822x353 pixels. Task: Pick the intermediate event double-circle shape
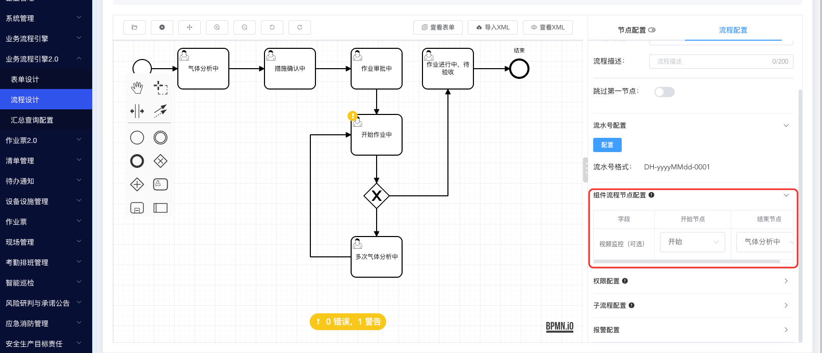pos(161,137)
